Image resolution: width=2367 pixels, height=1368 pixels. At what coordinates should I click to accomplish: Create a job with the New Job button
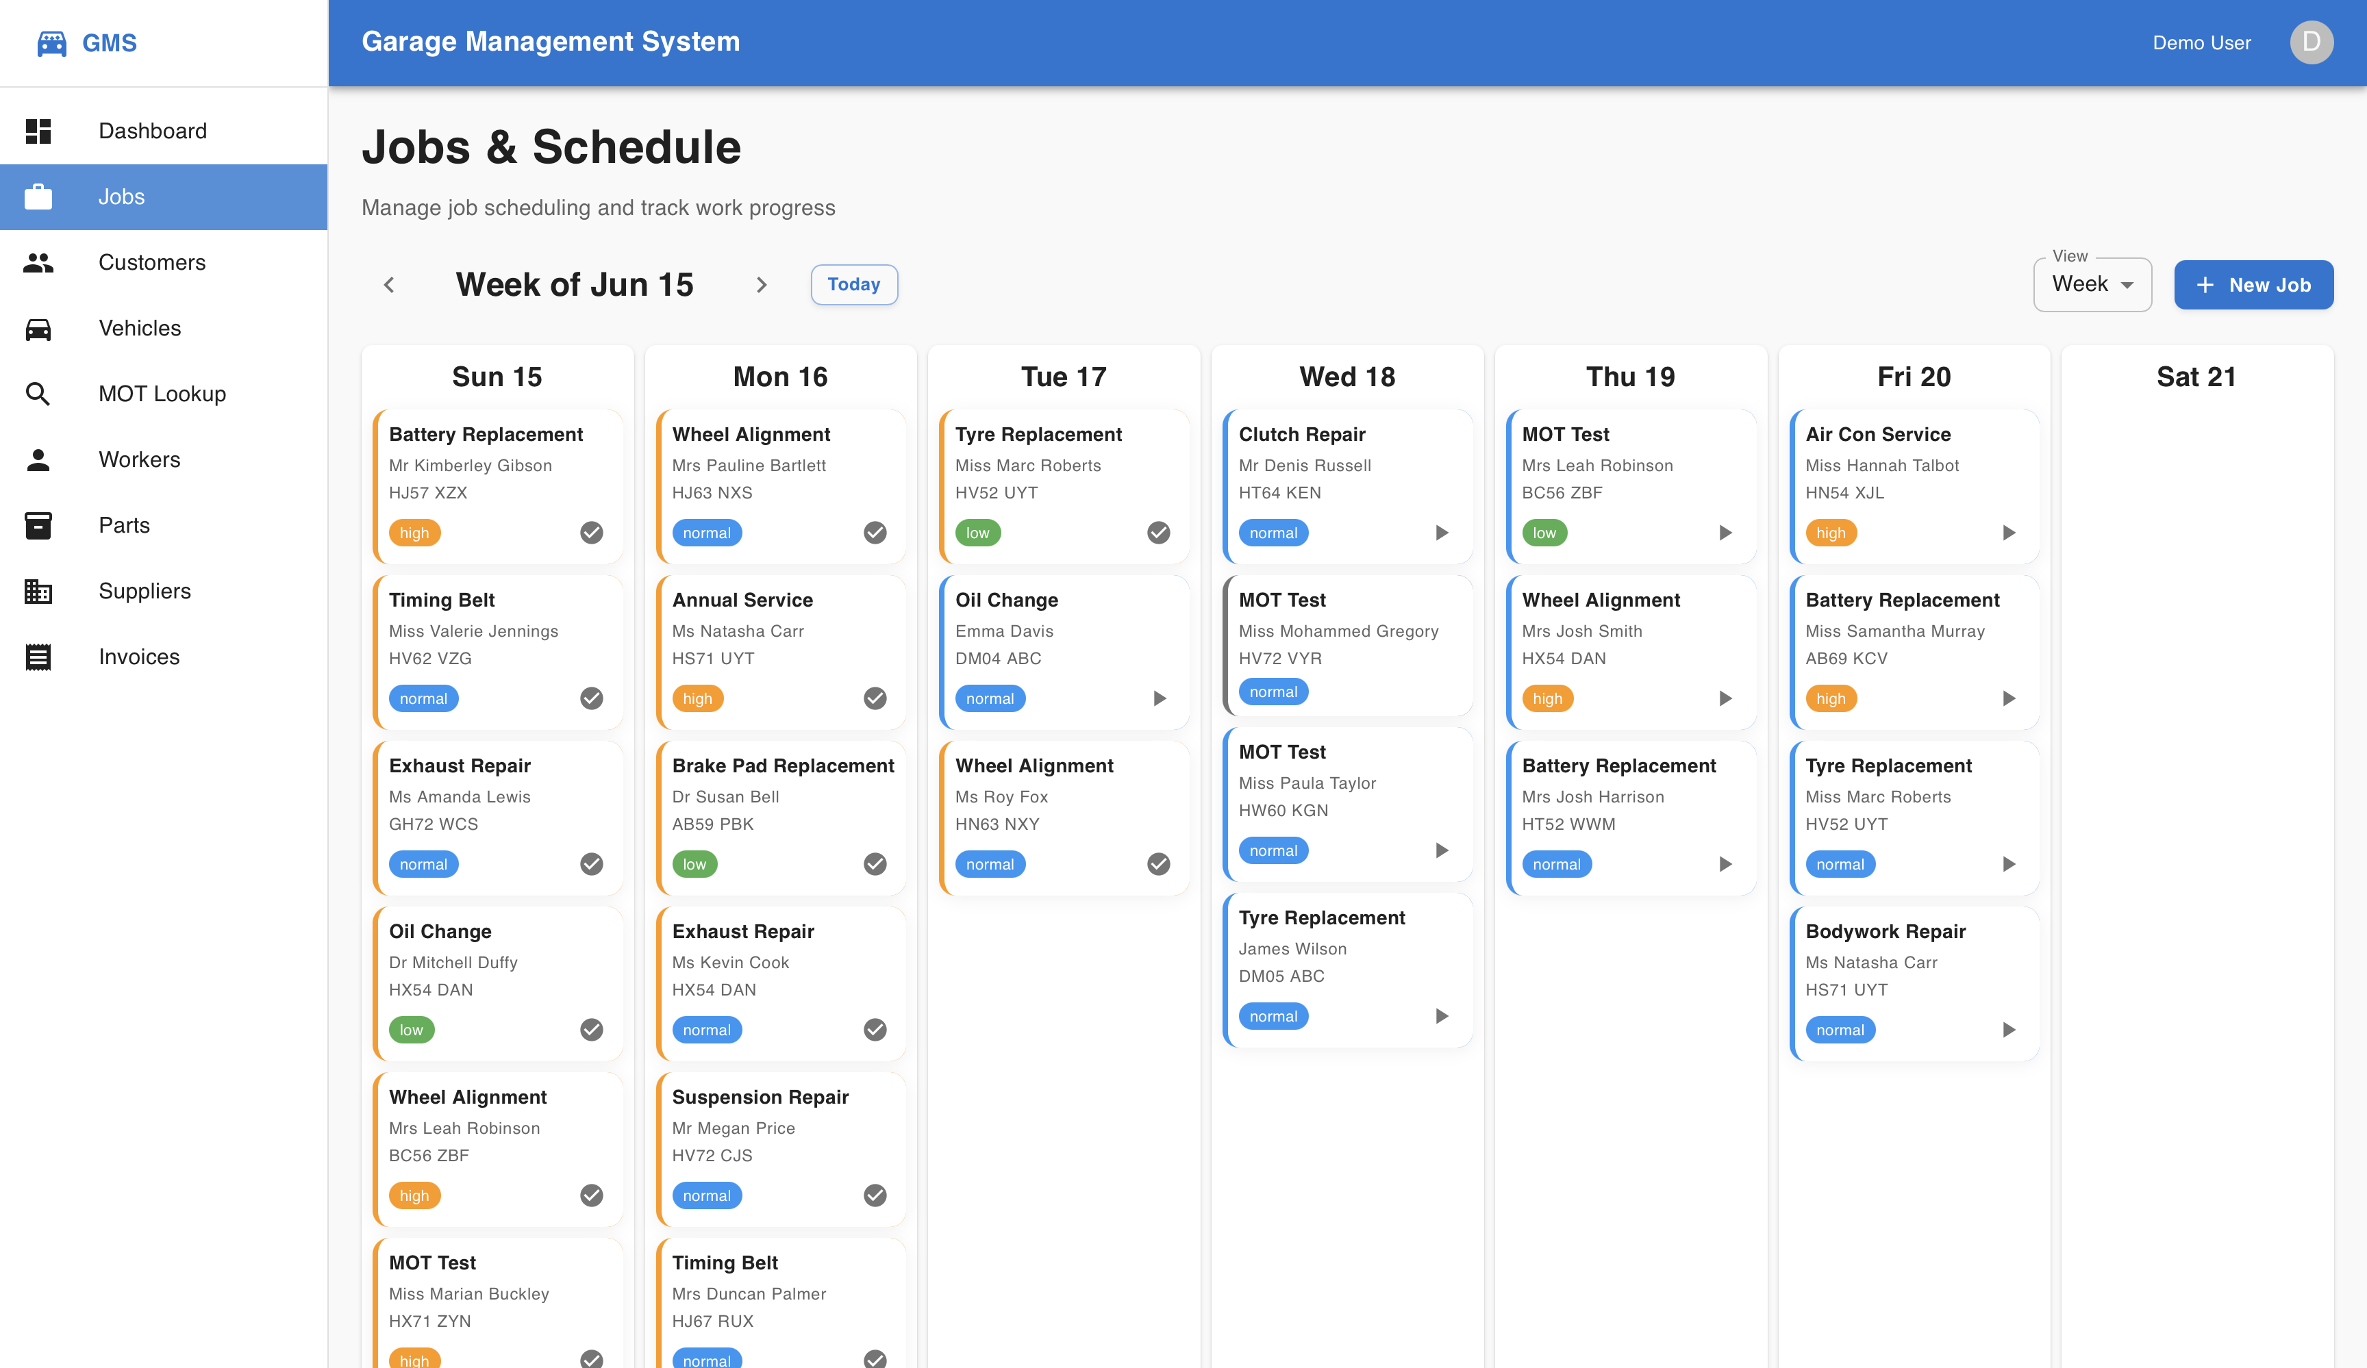(x=2253, y=285)
